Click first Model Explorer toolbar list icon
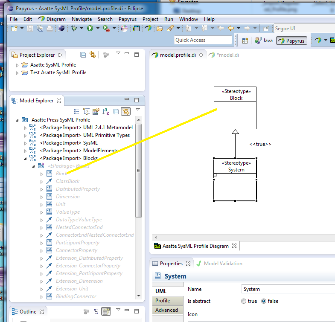 click(76, 111)
